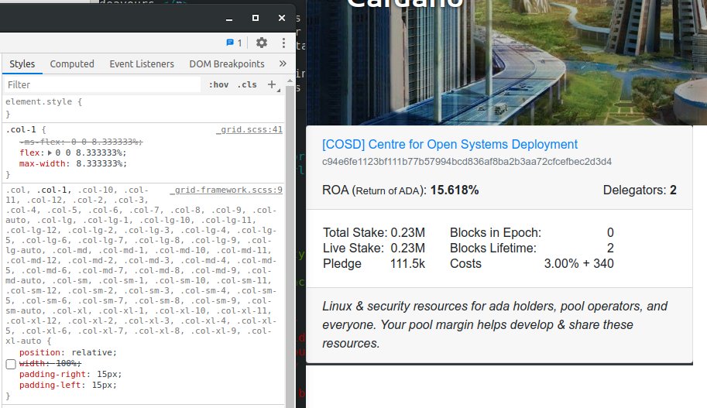Screen dimensions: 707x408
Task: Click Pledge 111.5k value
Action: (407, 264)
